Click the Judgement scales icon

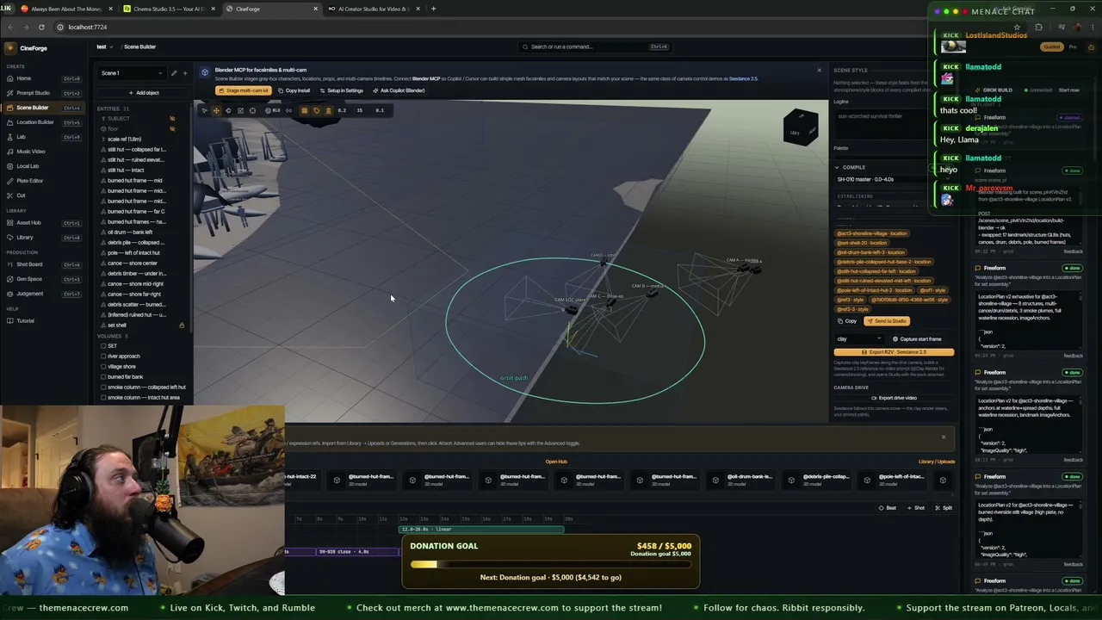10,294
